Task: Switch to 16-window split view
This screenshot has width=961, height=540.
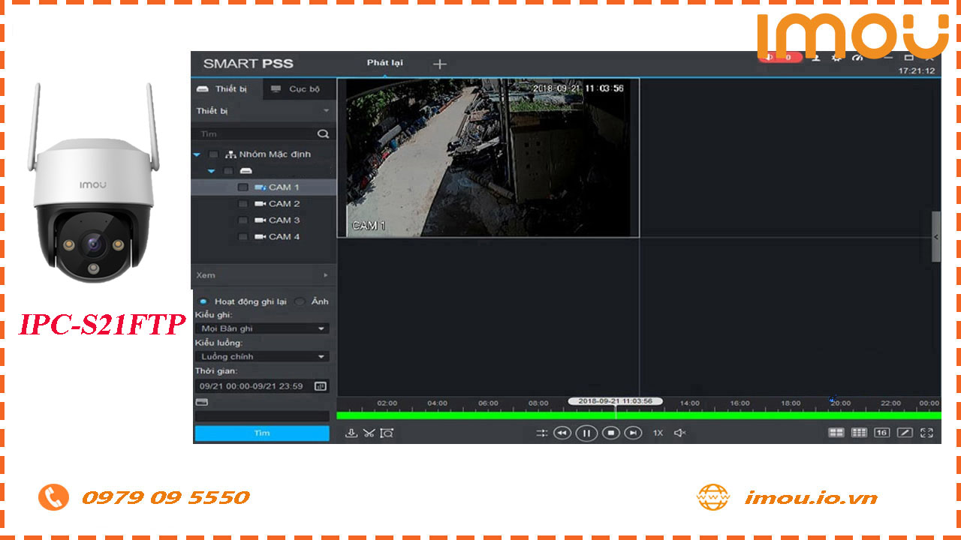Action: tap(881, 433)
